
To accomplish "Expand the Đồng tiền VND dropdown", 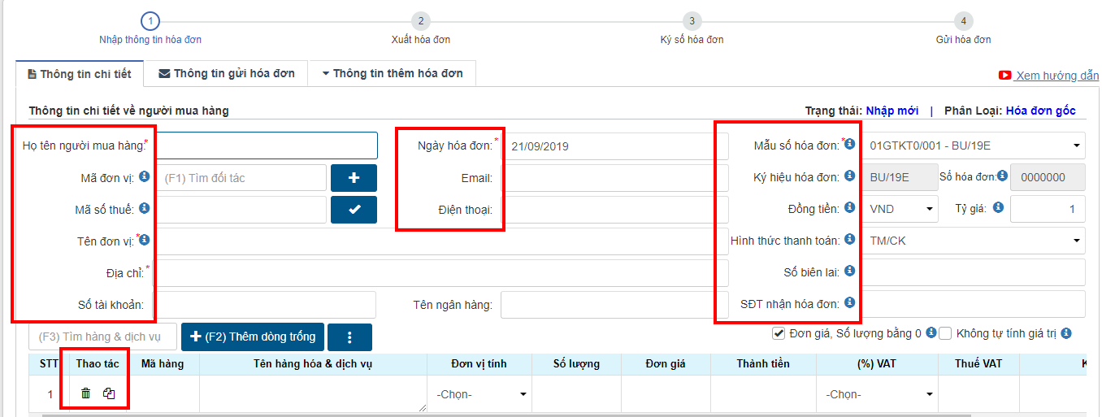I will (902, 209).
